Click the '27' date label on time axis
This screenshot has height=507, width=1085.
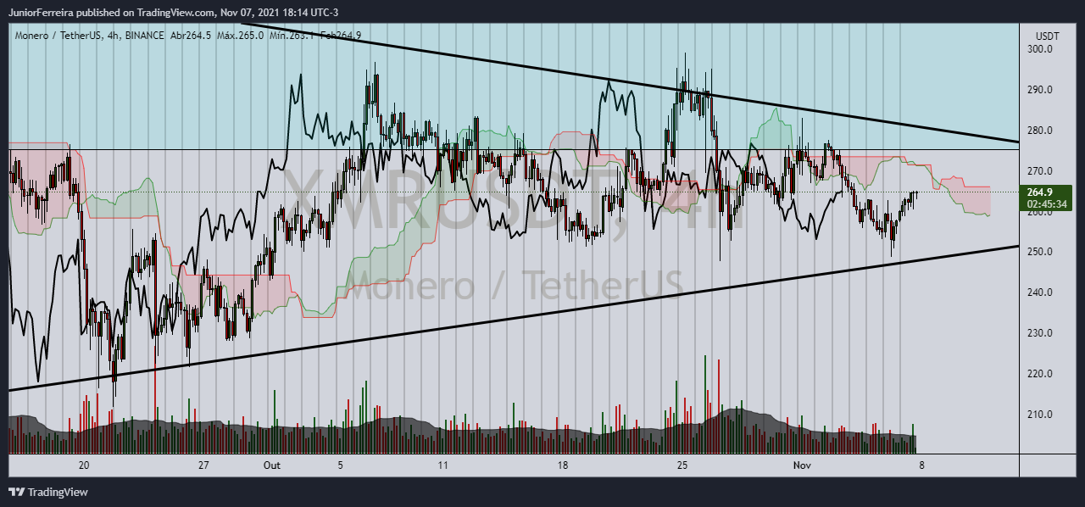[x=203, y=465]
